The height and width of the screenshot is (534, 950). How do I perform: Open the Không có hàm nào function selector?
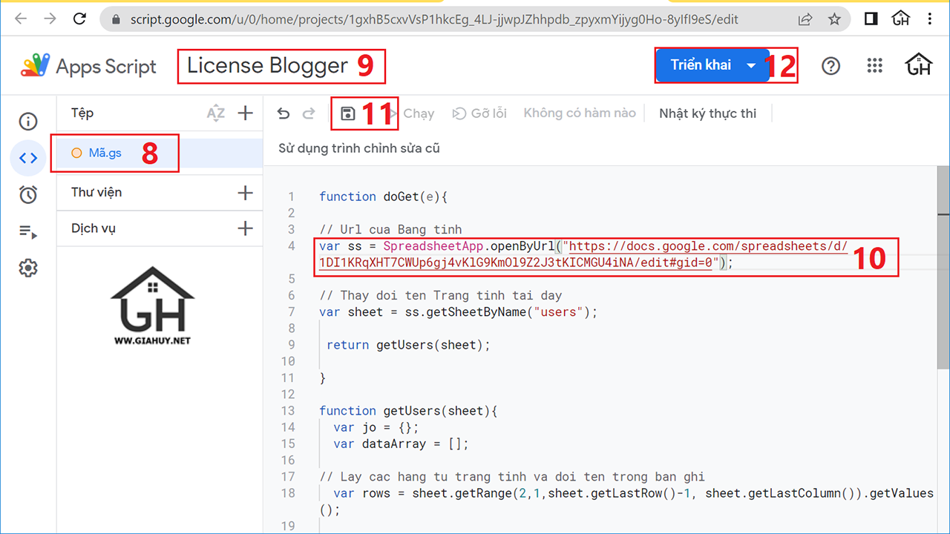[x=580, y=113]
